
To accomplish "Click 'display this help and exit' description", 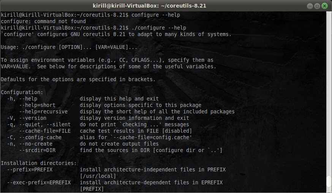I will point(119,99).
